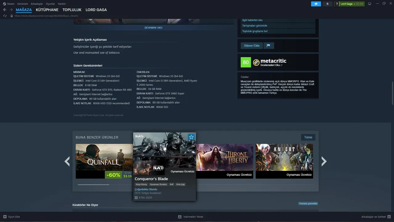Click the Sitene Ekle button

252,46
